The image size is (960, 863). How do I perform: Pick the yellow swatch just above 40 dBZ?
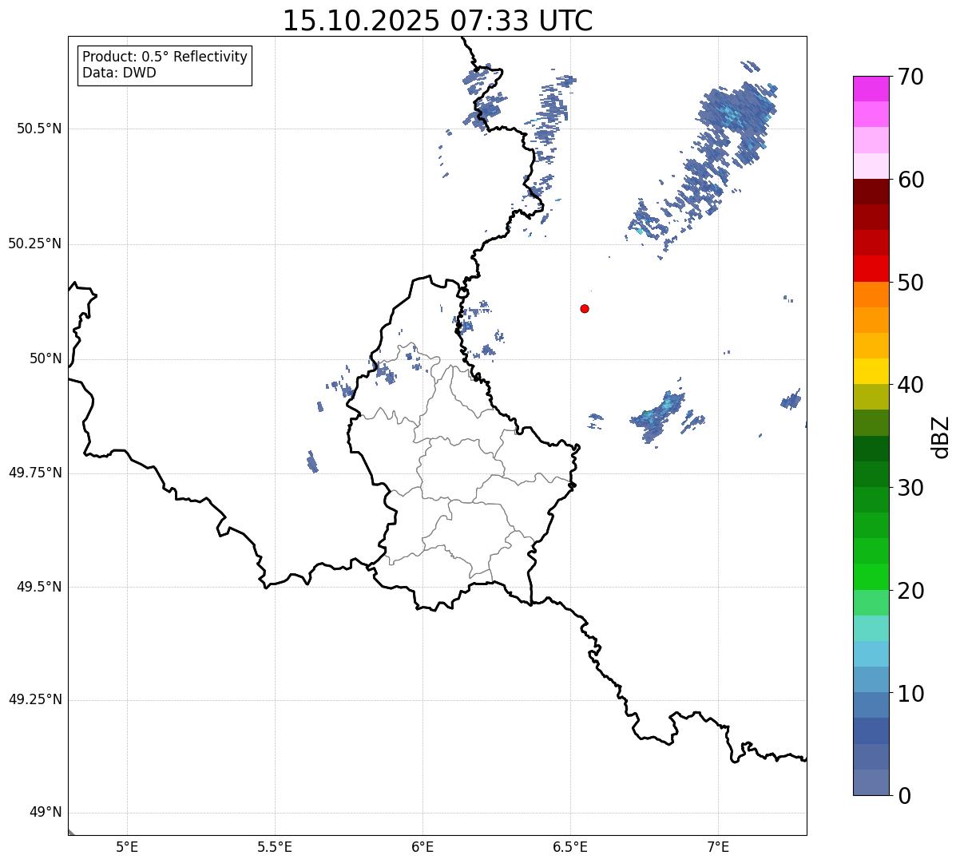click(871, 372)
